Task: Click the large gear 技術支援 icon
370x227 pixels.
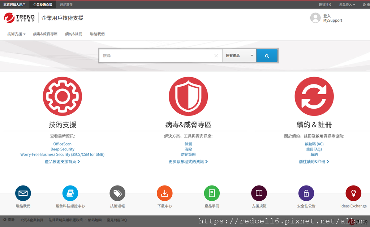Action: pos(62,96)
